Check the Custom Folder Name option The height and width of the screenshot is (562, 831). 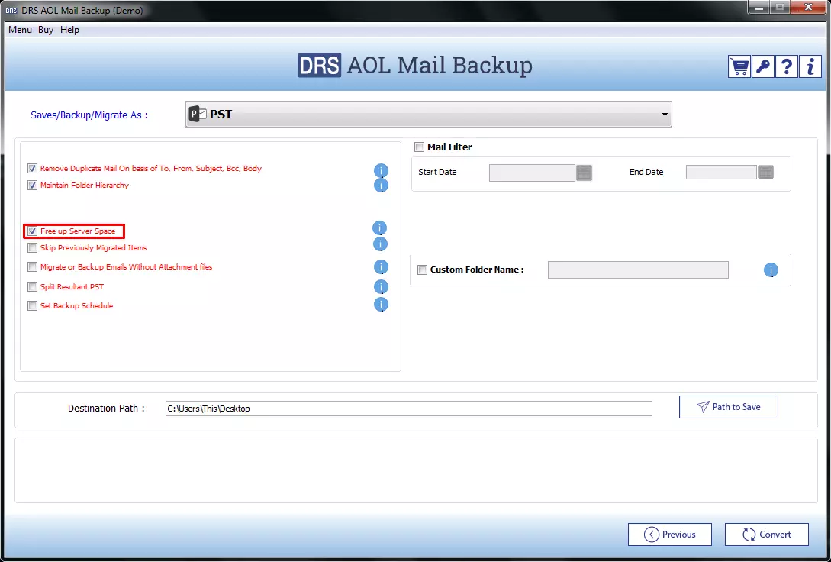[423, 270]
